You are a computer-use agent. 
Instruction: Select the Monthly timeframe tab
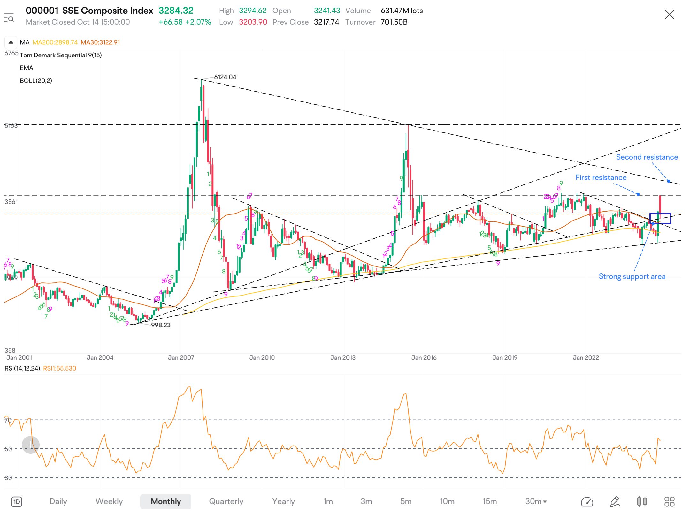tap(165, 501)
